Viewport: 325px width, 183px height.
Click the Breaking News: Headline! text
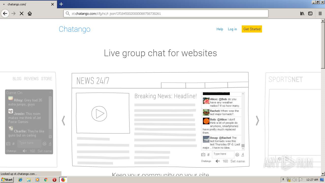tap(166, 96)
